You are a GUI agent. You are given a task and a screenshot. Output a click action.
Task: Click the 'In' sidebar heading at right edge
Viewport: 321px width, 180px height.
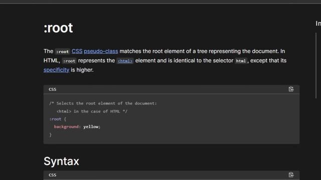(x=318, y=23)
